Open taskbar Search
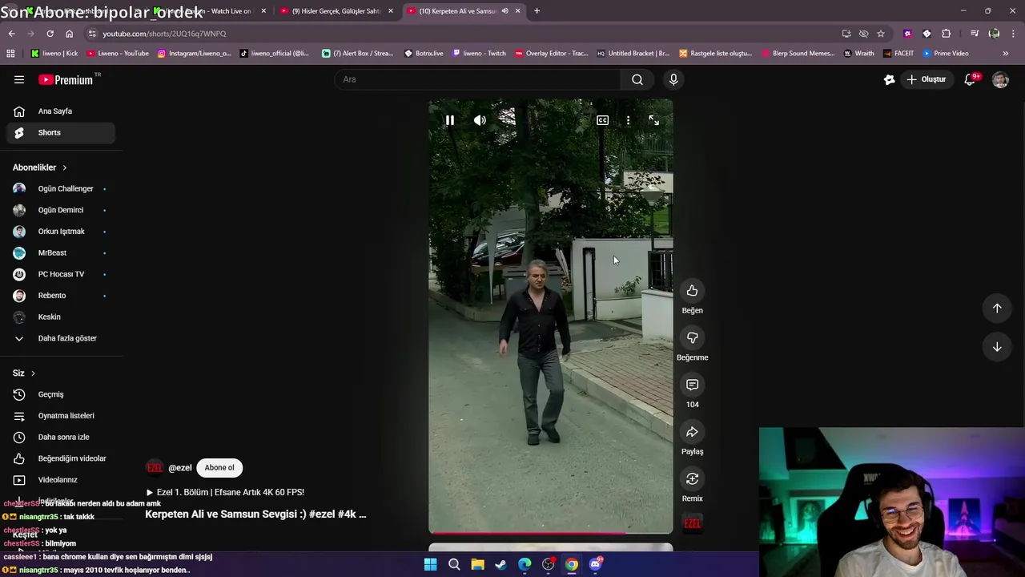Viewport: 1025px width, 577px height. 454,564
